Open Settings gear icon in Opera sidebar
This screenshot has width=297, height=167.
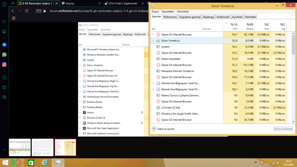pos(4,97)
